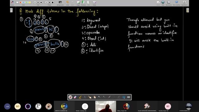
Task: Erase the whole page
Action: coord(94,2)
